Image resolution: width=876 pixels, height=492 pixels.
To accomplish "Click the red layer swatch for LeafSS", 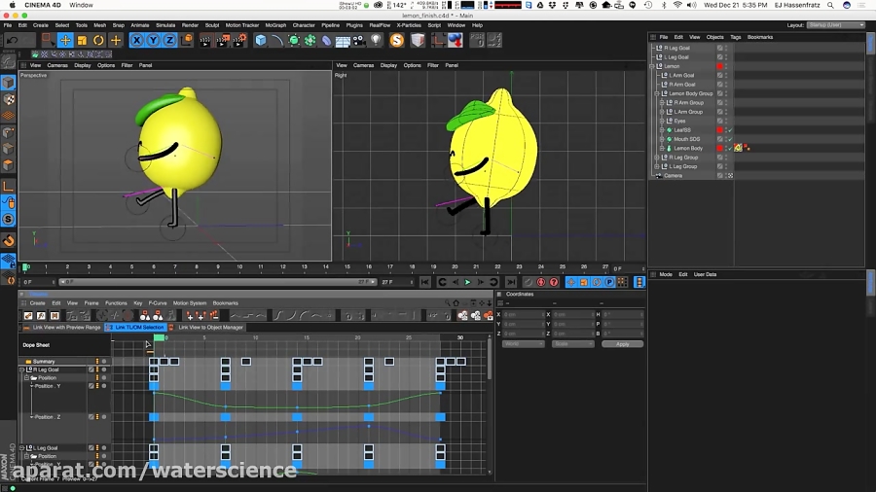I will click(719, 130).
